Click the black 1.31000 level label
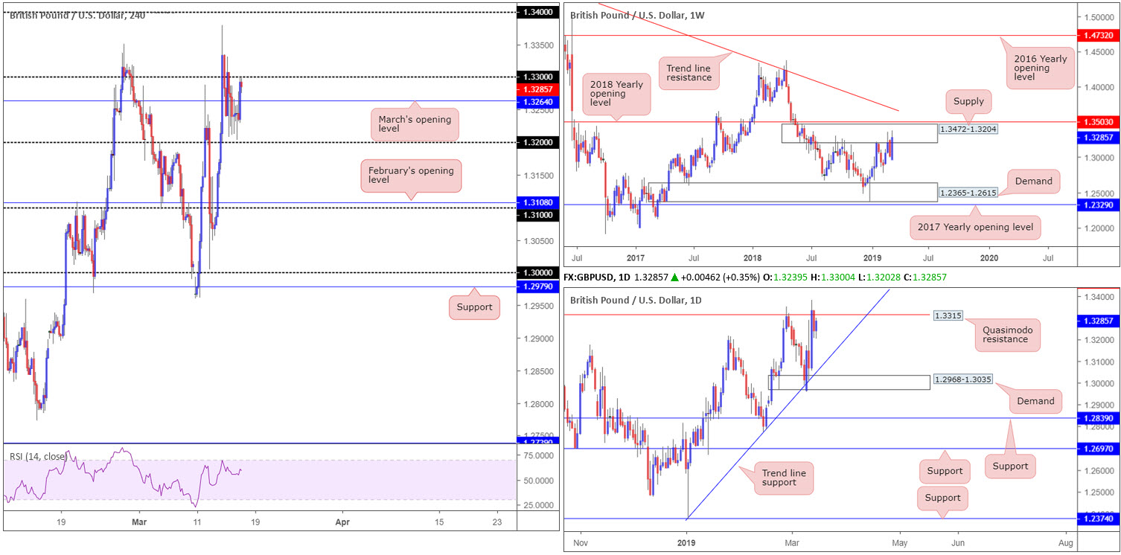This screenshot has height=555, width=1121. pyautogui.click(x=537, y=214)
